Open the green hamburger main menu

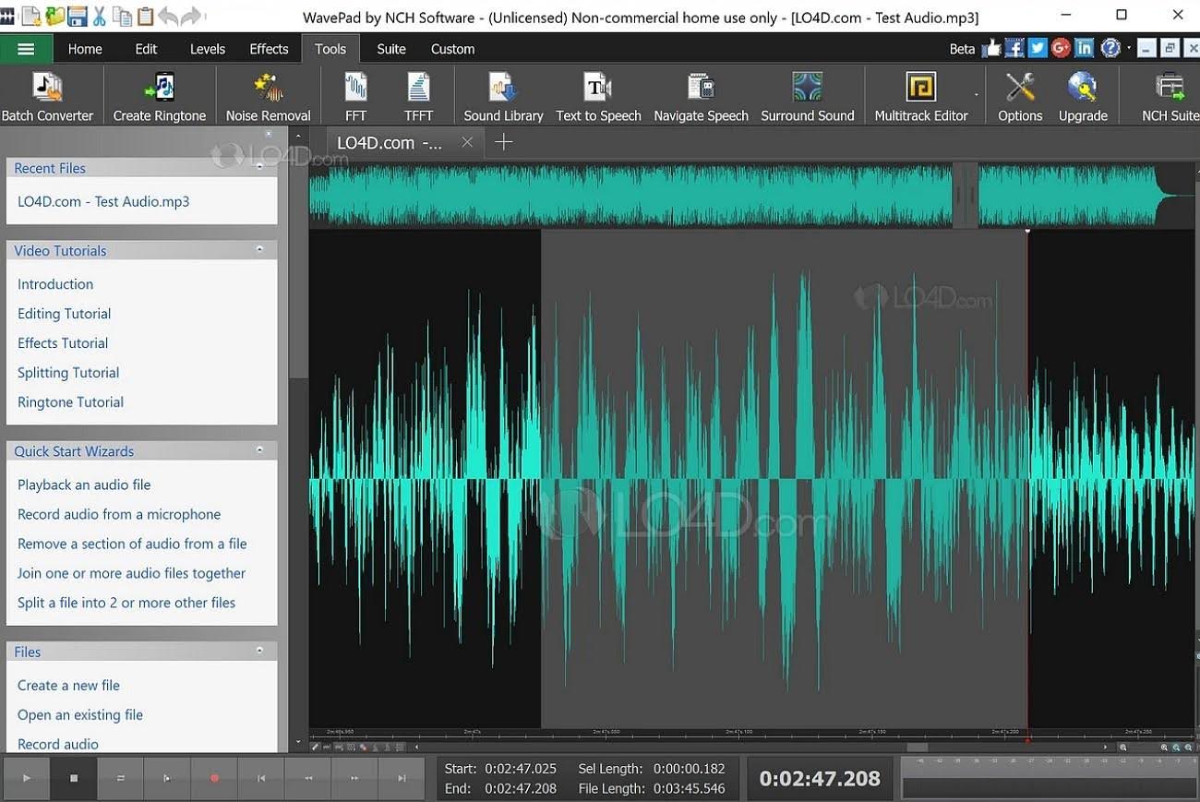26,49
